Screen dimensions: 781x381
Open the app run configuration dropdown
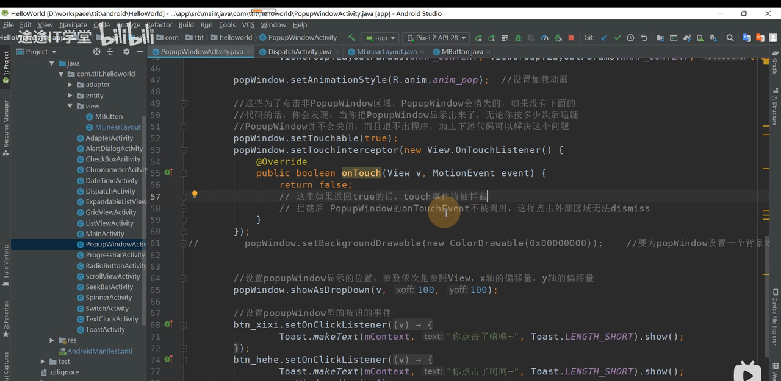pos(381,38)
